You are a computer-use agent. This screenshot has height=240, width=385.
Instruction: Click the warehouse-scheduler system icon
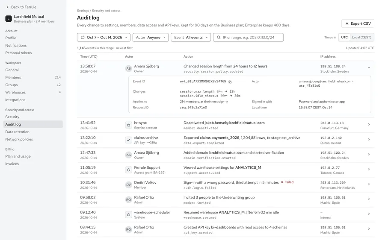click(x=128, y=215)
